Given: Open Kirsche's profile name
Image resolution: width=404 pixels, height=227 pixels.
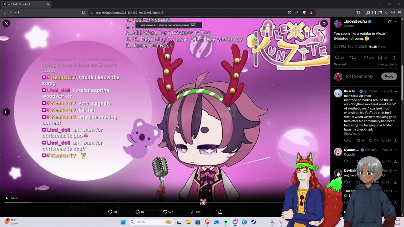Looking at the screenshot, I should (351, 91).
